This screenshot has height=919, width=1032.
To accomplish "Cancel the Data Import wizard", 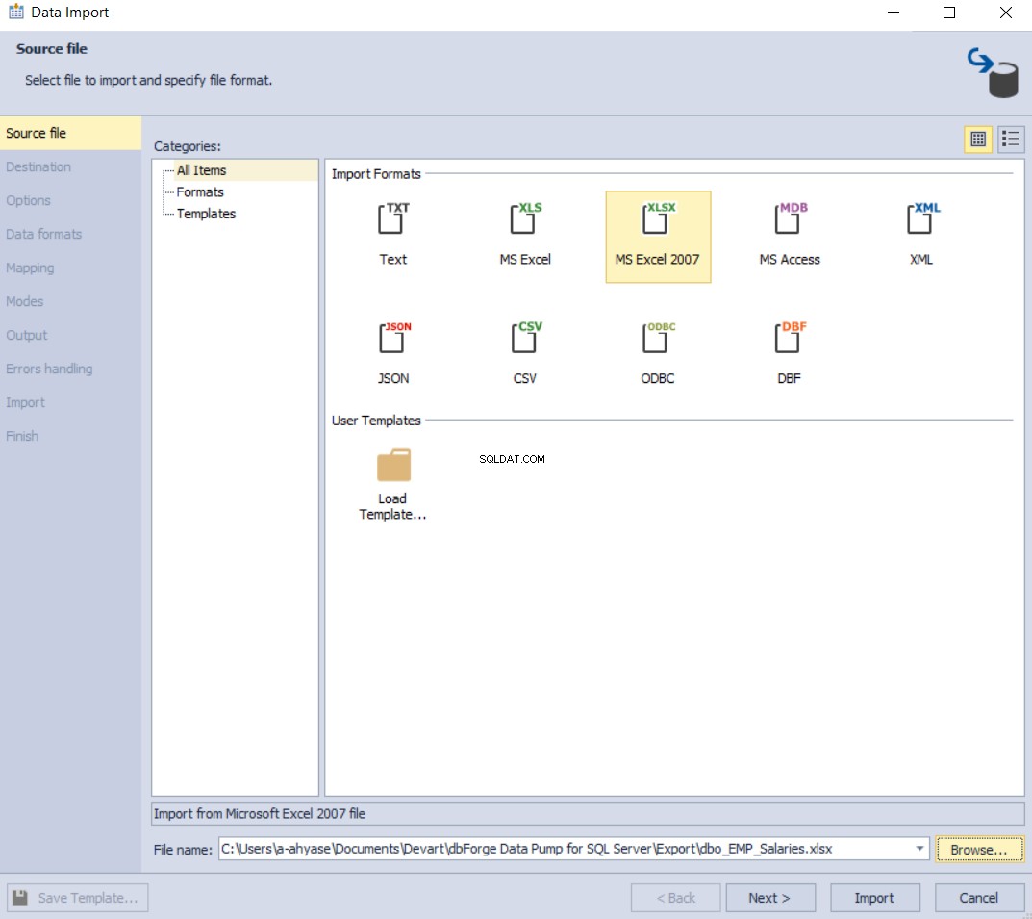I will 979,898.
